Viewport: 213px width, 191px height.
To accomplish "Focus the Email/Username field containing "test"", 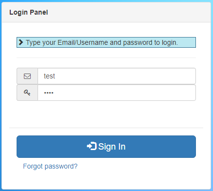I will coord(116,76).
